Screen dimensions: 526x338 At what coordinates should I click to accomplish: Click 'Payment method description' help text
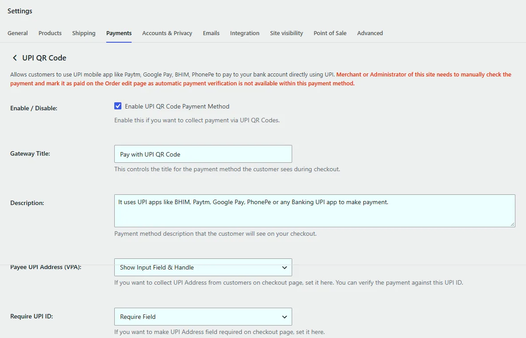215,233
